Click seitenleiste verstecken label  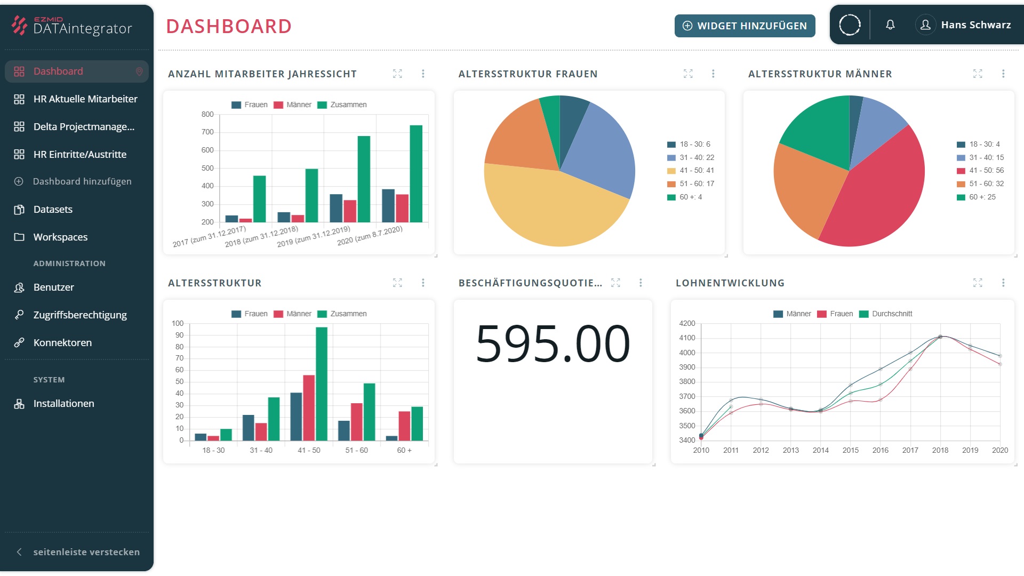pos(86,552)
